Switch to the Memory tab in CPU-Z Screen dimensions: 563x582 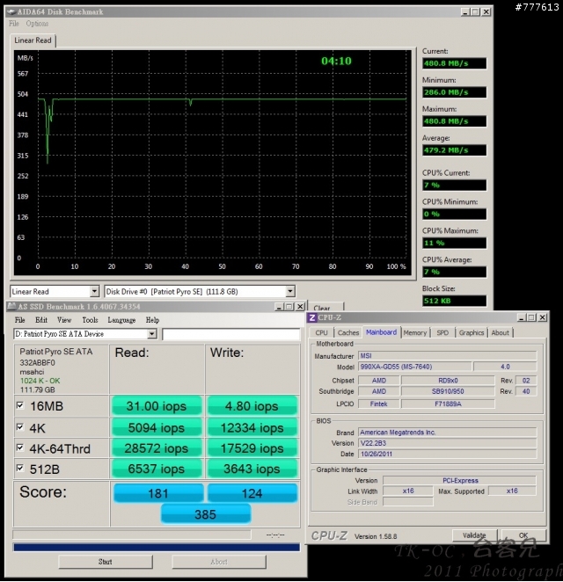click(415, 332)
